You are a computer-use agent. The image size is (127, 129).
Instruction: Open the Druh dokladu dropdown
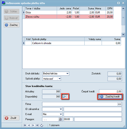[x=67, y=74]
